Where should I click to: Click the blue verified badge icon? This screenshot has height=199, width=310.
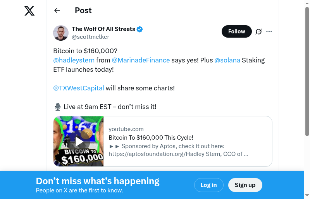pos(140,29)
